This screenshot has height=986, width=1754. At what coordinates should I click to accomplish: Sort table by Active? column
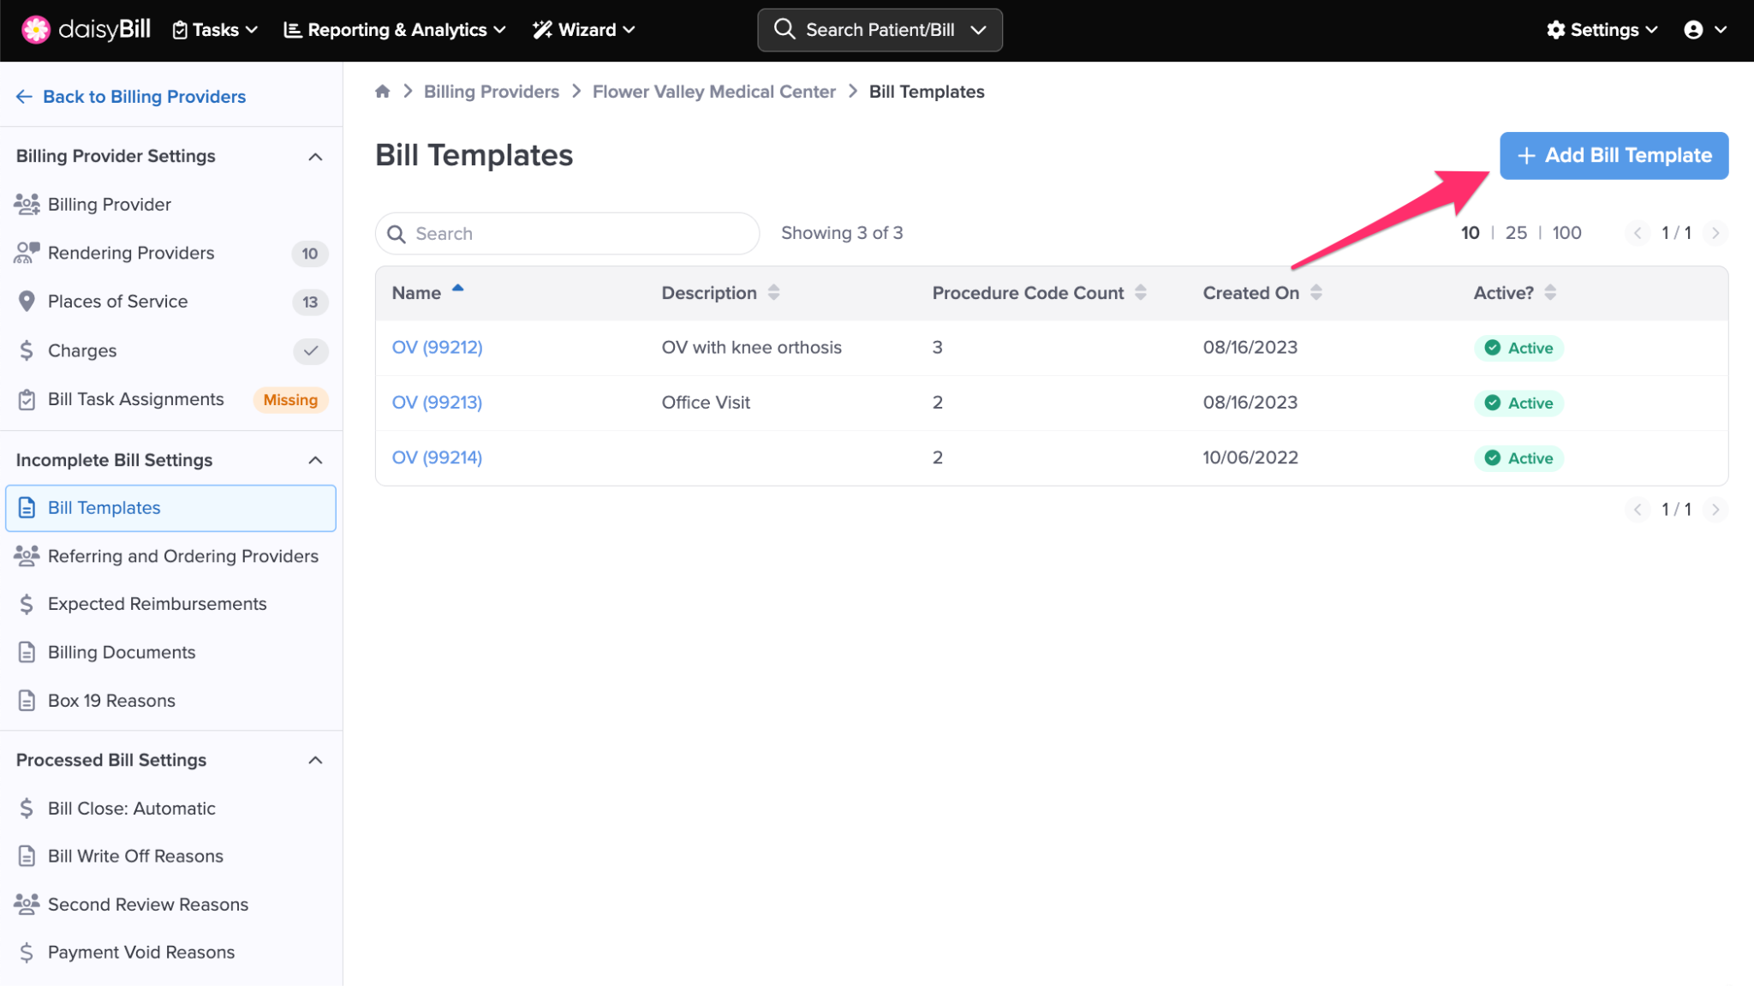pos(1549,293)
